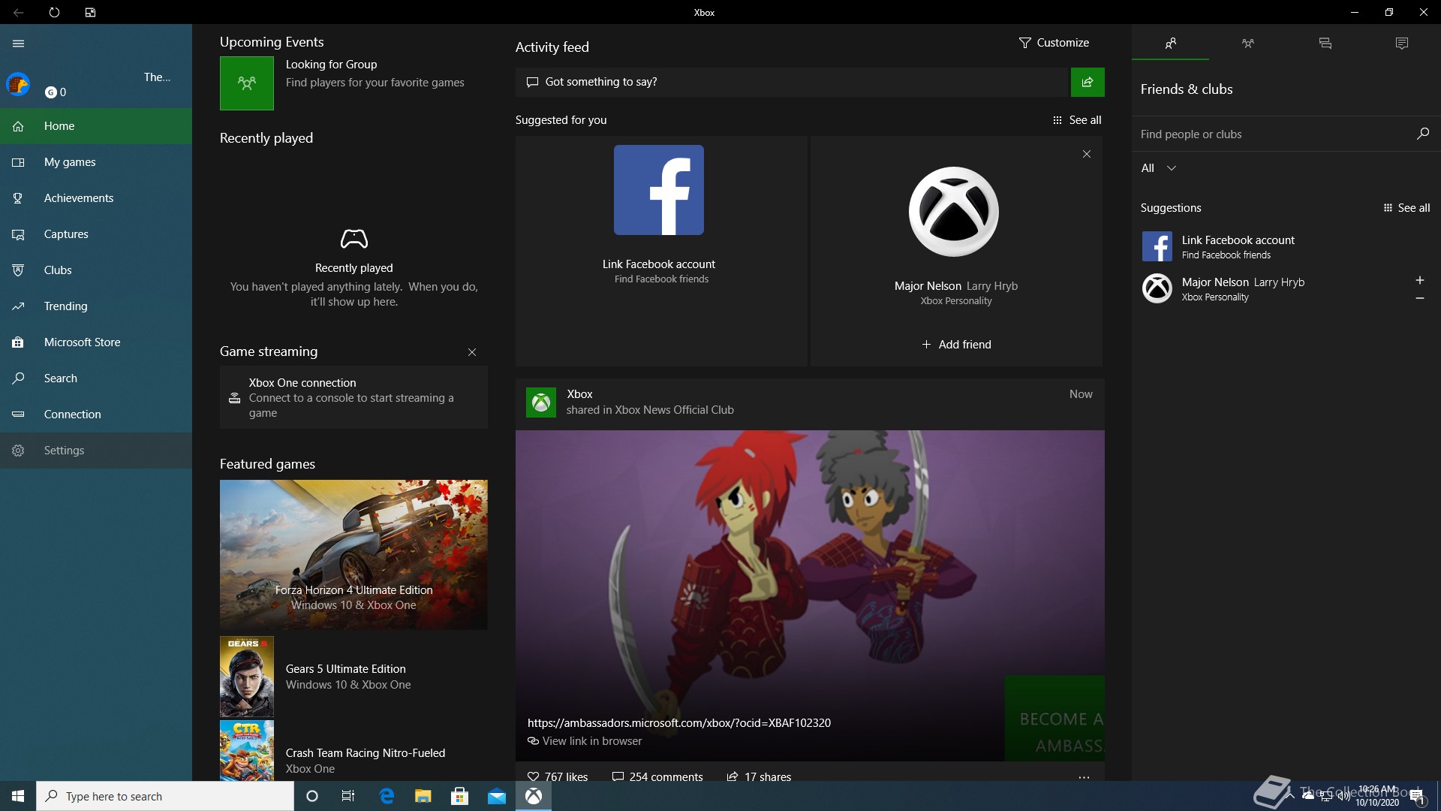Open the ambassadors.microsoft.com link
This screenshot has height=811, width=1441.
(x=679, y=723)
